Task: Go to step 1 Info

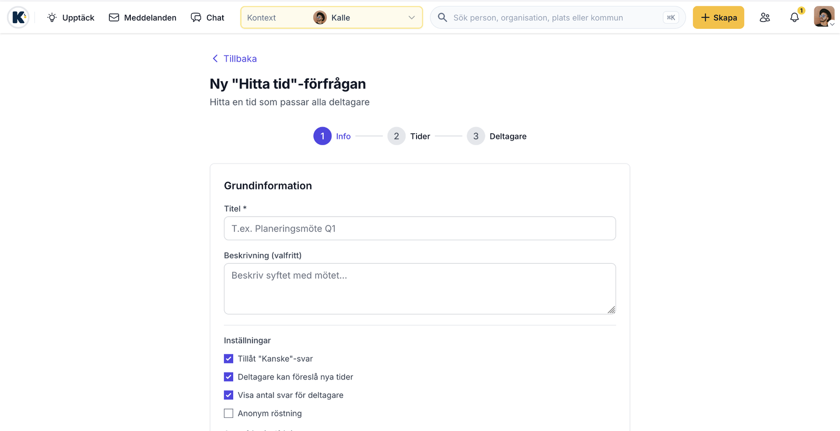Action: click(332, 136)
